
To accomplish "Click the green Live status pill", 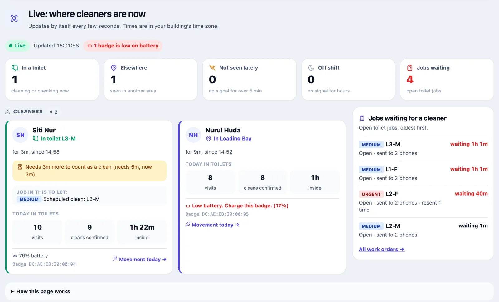I will (x=17, y=46).
